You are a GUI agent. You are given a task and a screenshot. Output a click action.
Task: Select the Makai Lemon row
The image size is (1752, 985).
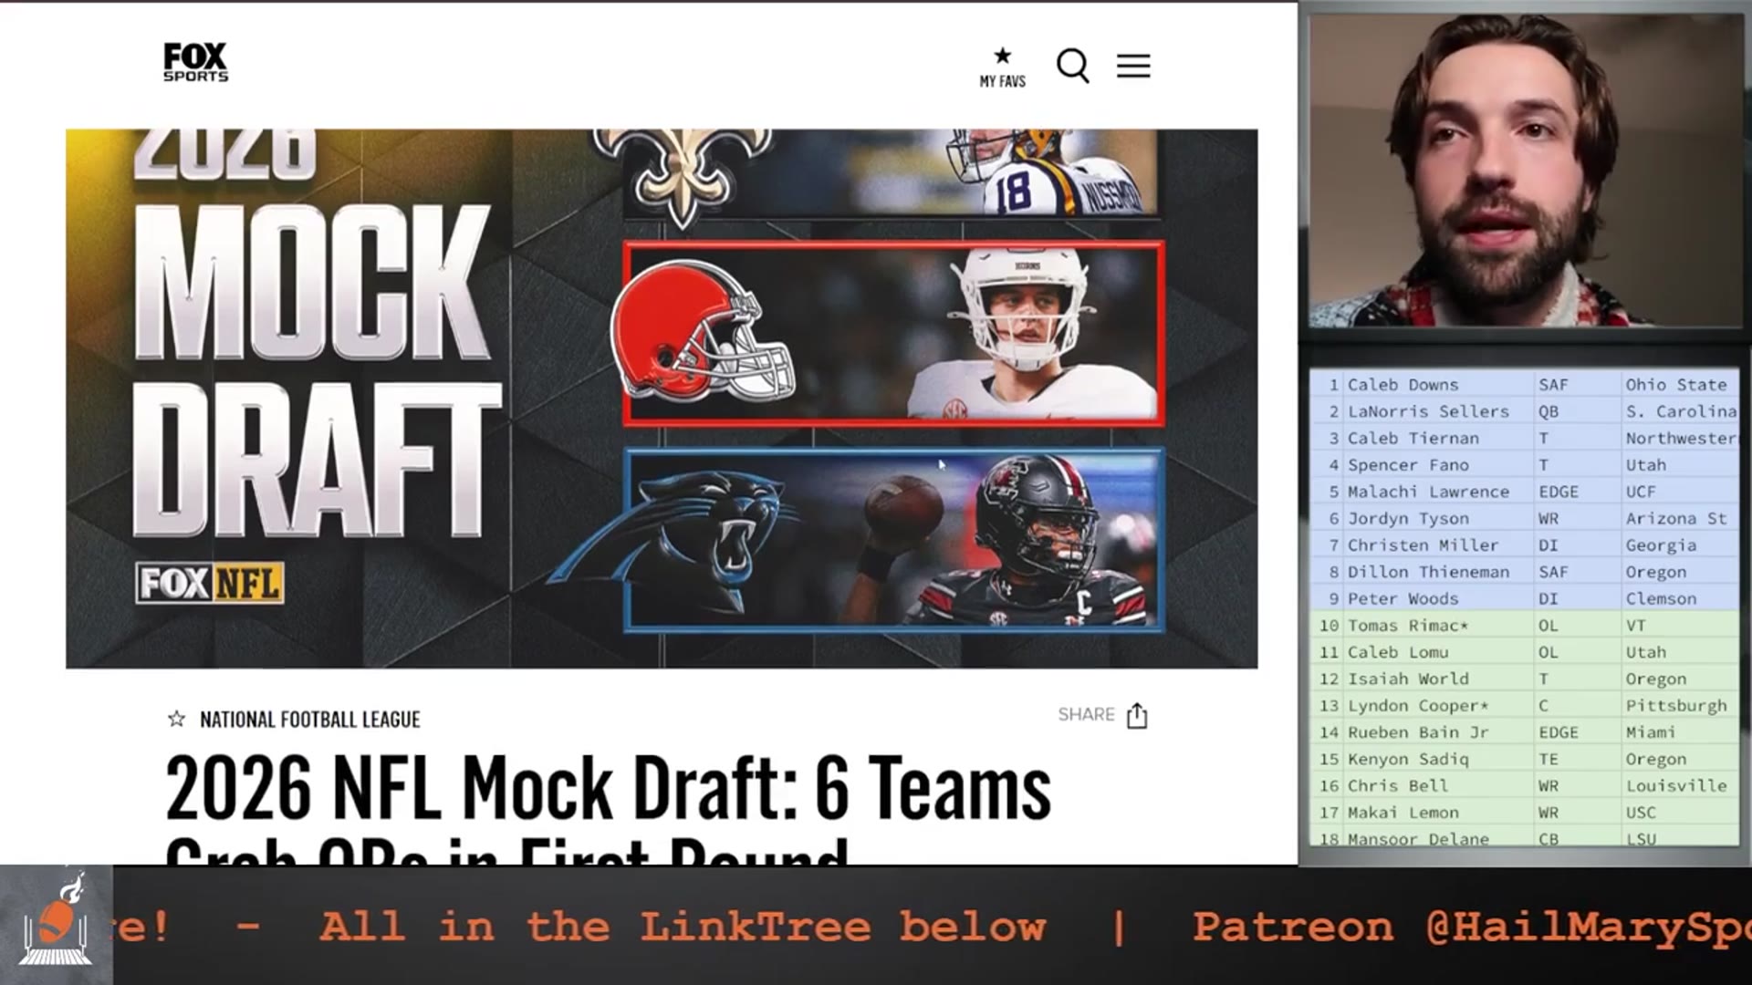pyautogui.click(x=1525, y=813)
